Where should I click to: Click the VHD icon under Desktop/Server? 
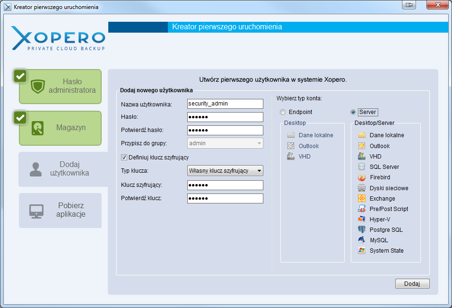pos(362,156)
